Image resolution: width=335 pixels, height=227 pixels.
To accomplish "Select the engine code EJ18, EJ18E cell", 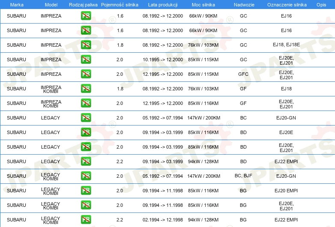I will (x=286, y=45).
